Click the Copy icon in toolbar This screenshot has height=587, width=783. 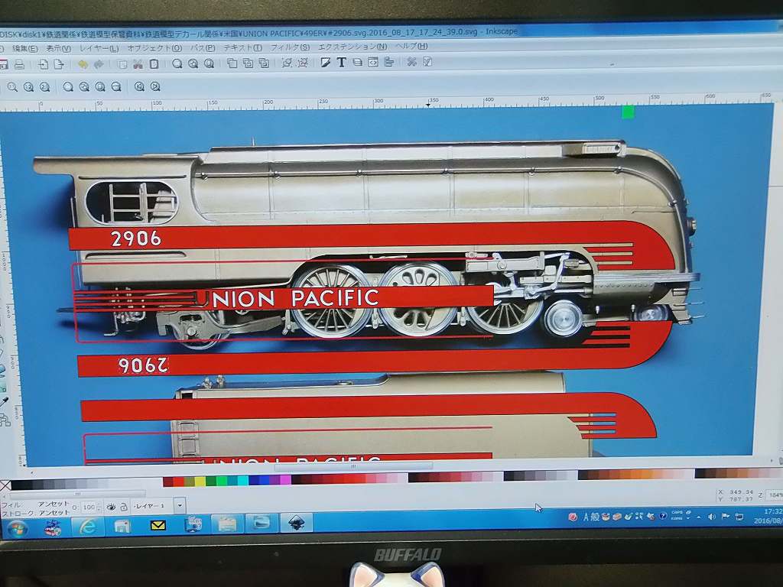122,64
